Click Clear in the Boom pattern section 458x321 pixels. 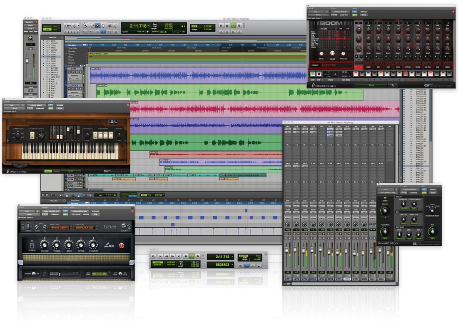point(348,29)
